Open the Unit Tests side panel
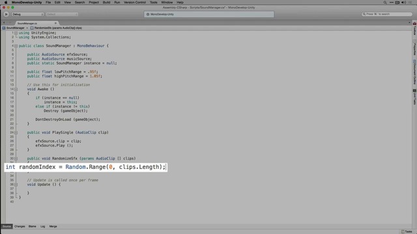 coord(414,97)
